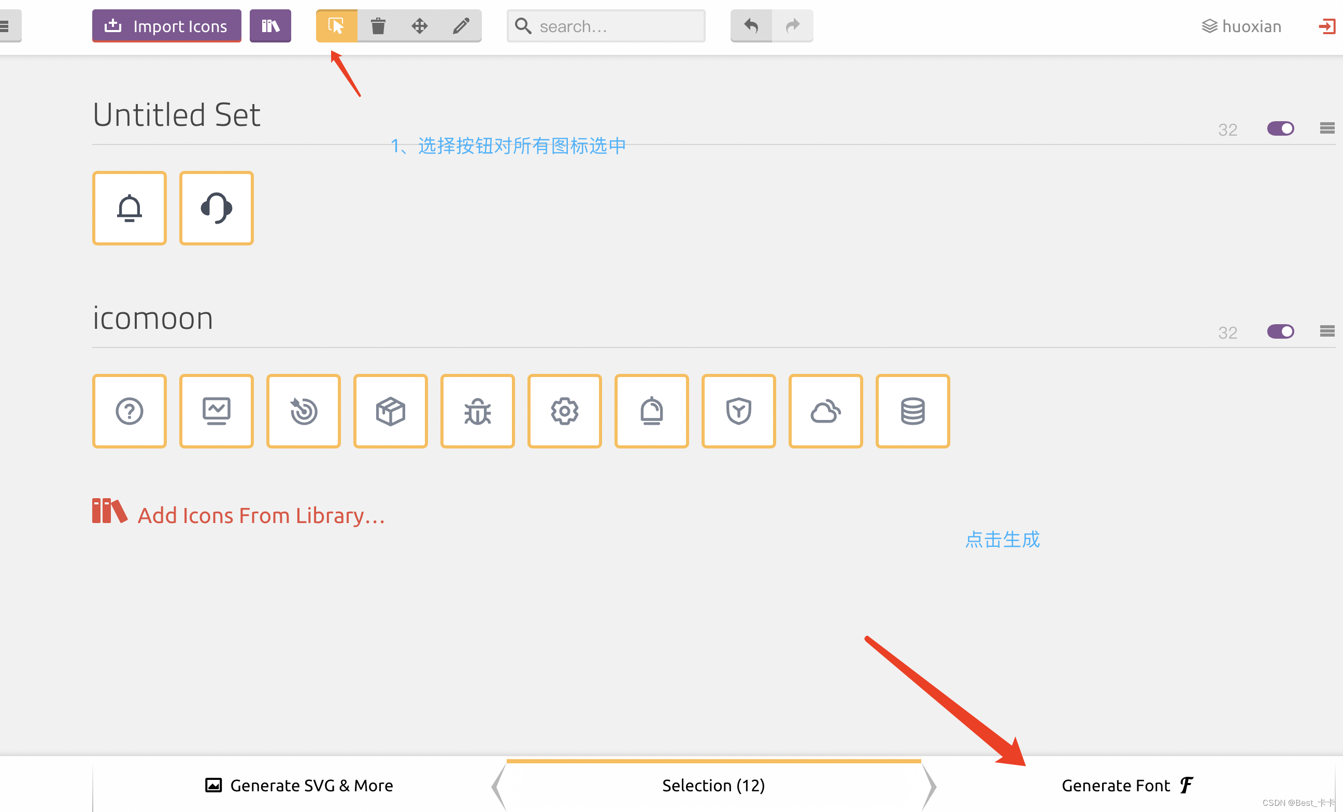Open the huoxian project manager
1343x812 pixels.
tap(1241, 26)
